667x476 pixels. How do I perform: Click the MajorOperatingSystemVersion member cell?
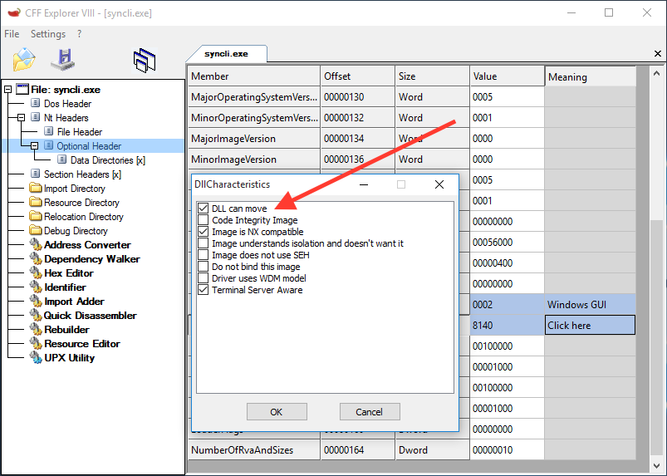(x=254, y=97)
